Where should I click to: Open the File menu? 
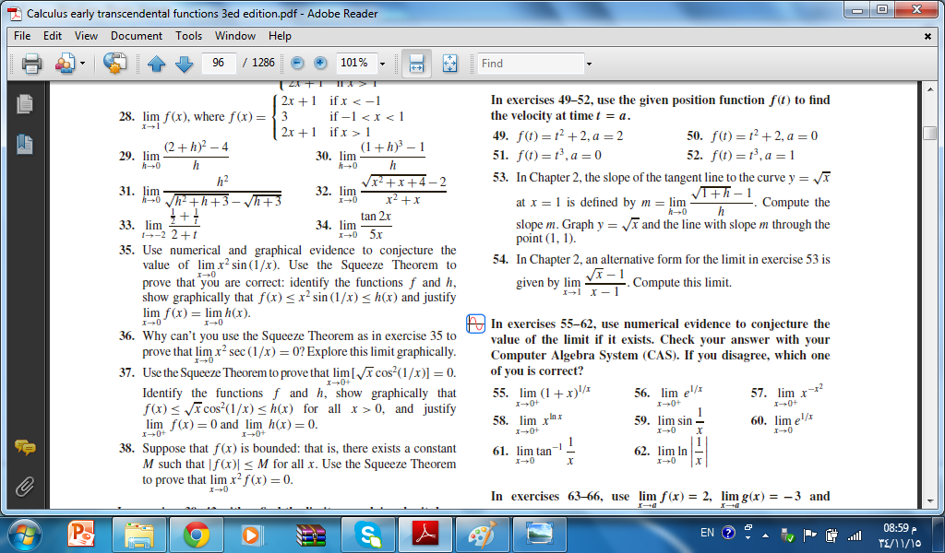tap(22, 36)
